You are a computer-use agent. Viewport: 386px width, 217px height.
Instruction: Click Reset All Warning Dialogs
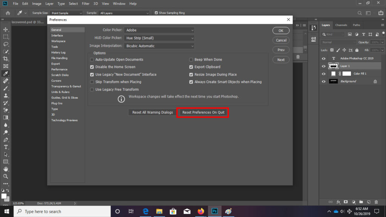coord(153,112)
